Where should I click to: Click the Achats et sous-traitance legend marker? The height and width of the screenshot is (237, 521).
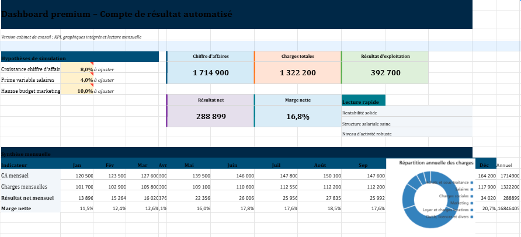[x=471, y=183]
